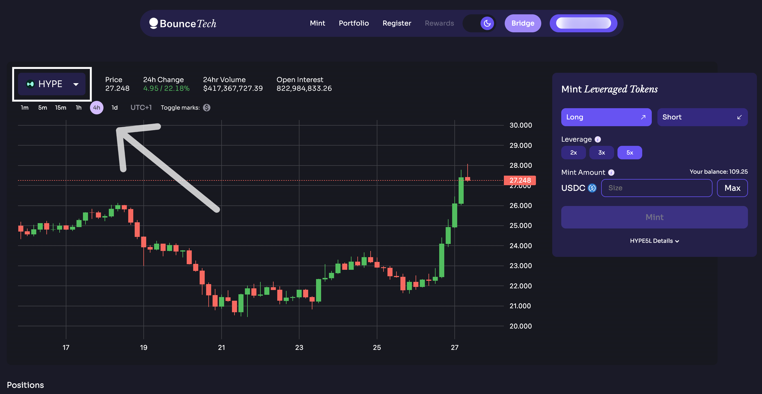
Task: Open the UTC+1 timezone selector
Action: (x=141, y=108)
